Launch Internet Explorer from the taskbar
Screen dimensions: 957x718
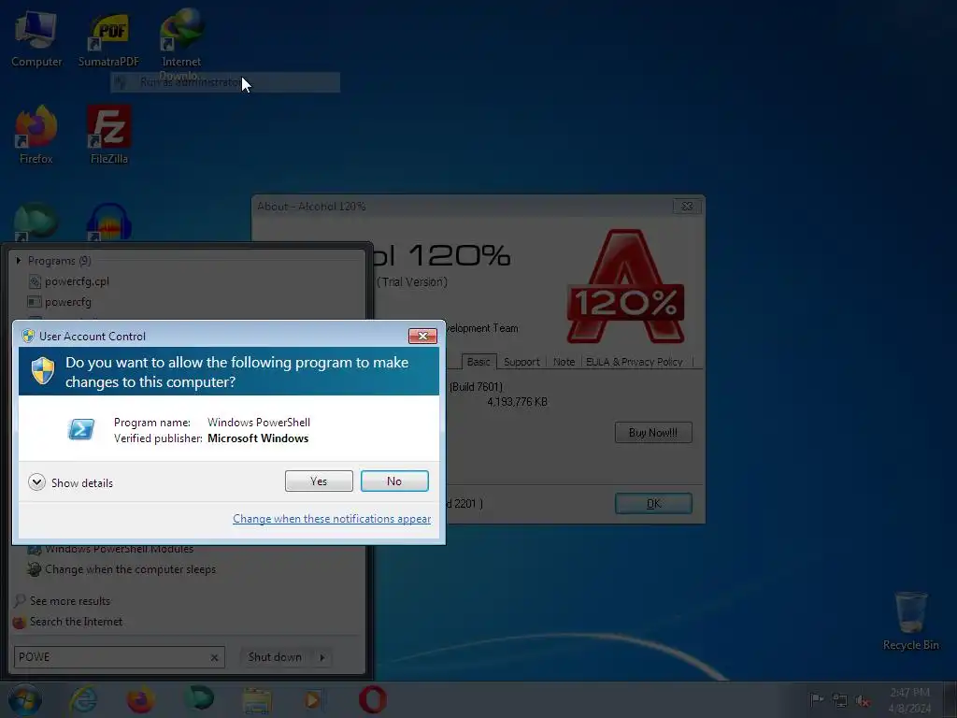click(83, 699)
